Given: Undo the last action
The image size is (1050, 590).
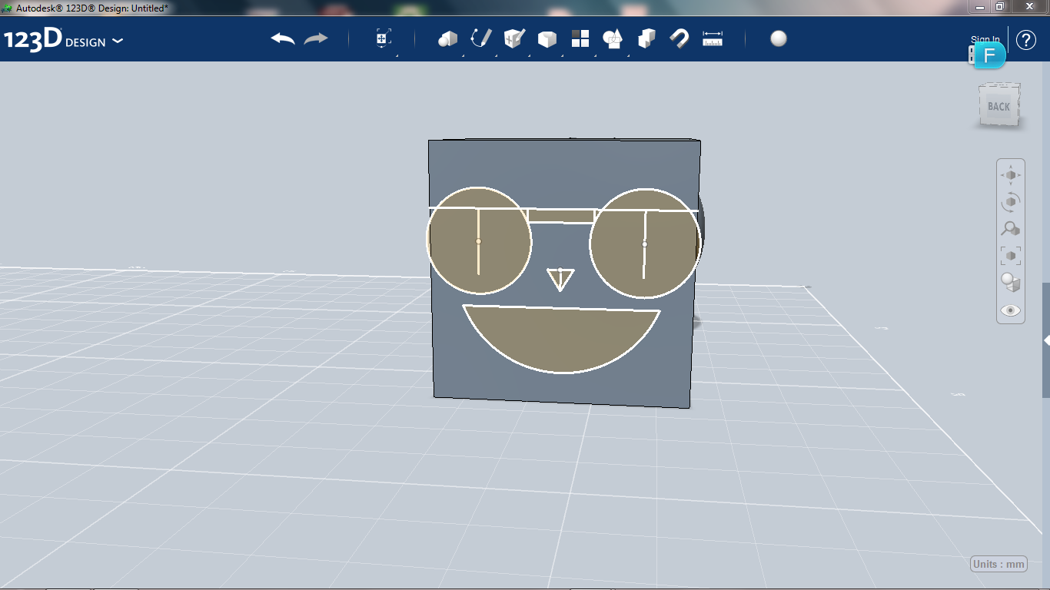Looking at the screenshot, I should (x=283, y=38).
